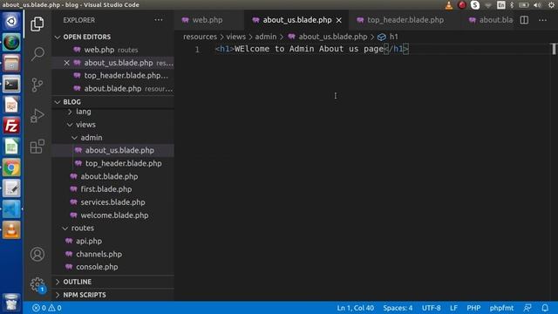This screenshot has width=558, height=314.
Task: Open about.blade.php in Open Editors list
Action: click(113, 89)
